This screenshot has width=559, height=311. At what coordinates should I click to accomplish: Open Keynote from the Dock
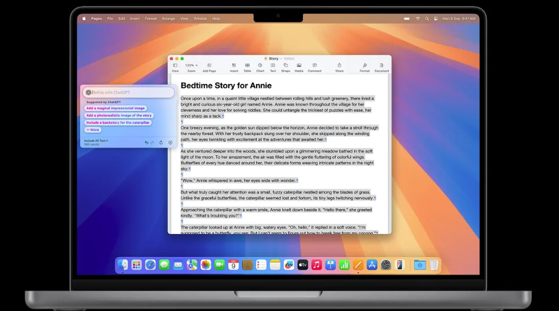331,265
